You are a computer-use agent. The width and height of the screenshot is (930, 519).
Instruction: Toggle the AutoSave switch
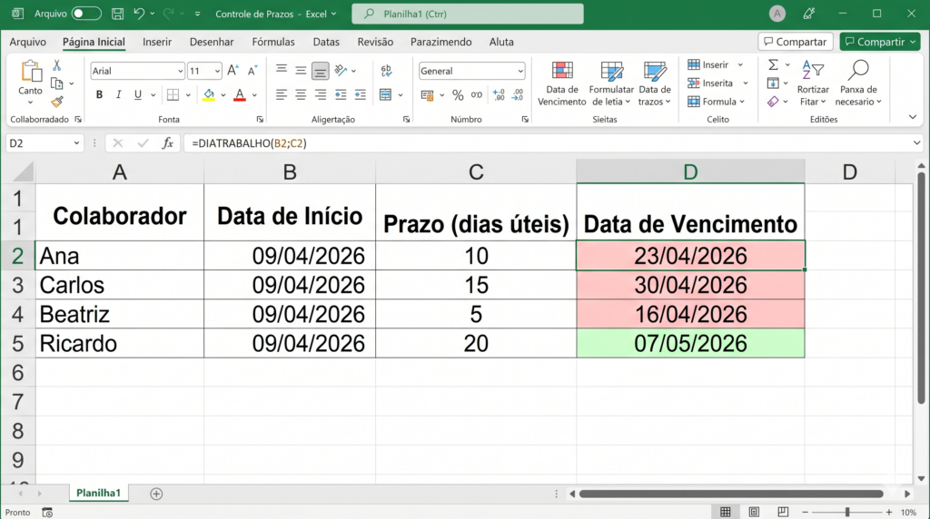86,14
